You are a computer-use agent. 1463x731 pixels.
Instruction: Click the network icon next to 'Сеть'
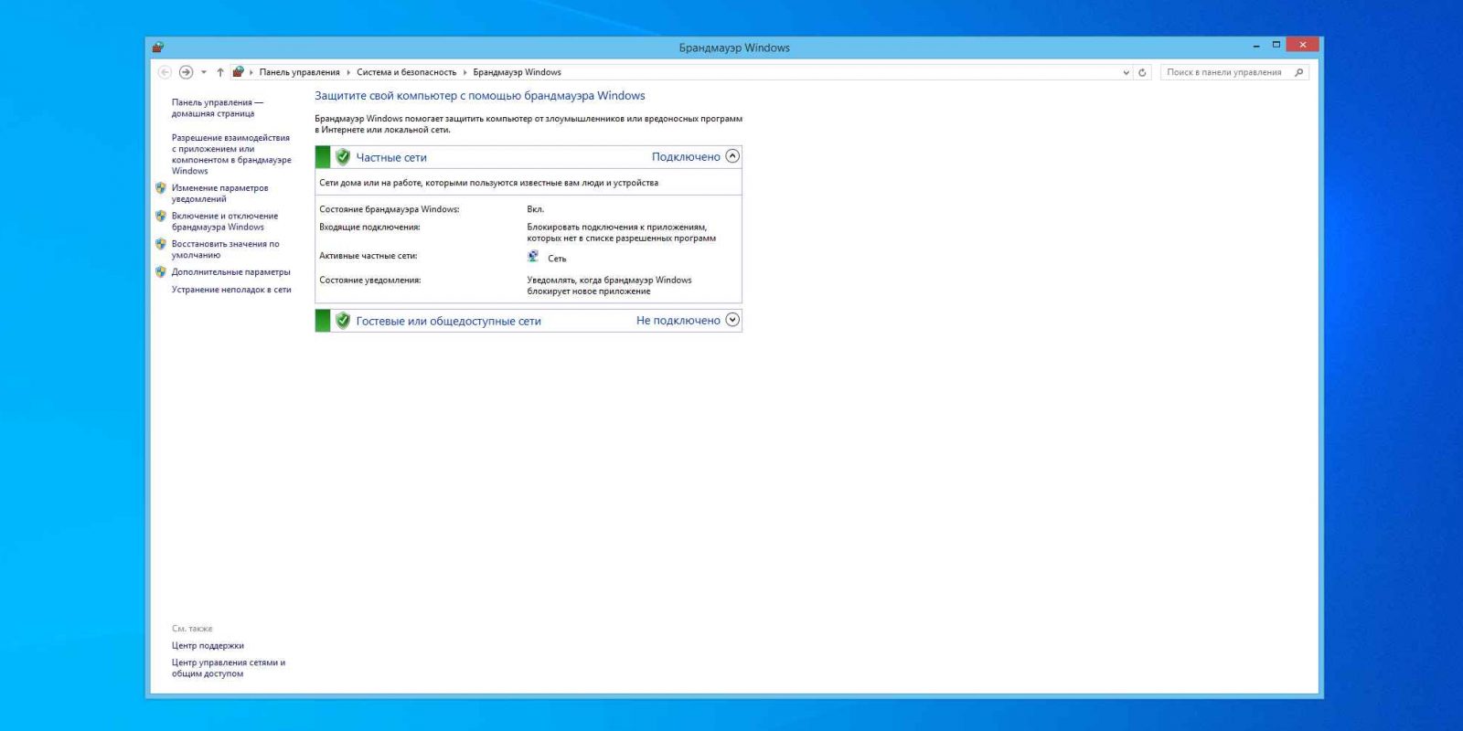pyautogui.click(x=533, y=257)
